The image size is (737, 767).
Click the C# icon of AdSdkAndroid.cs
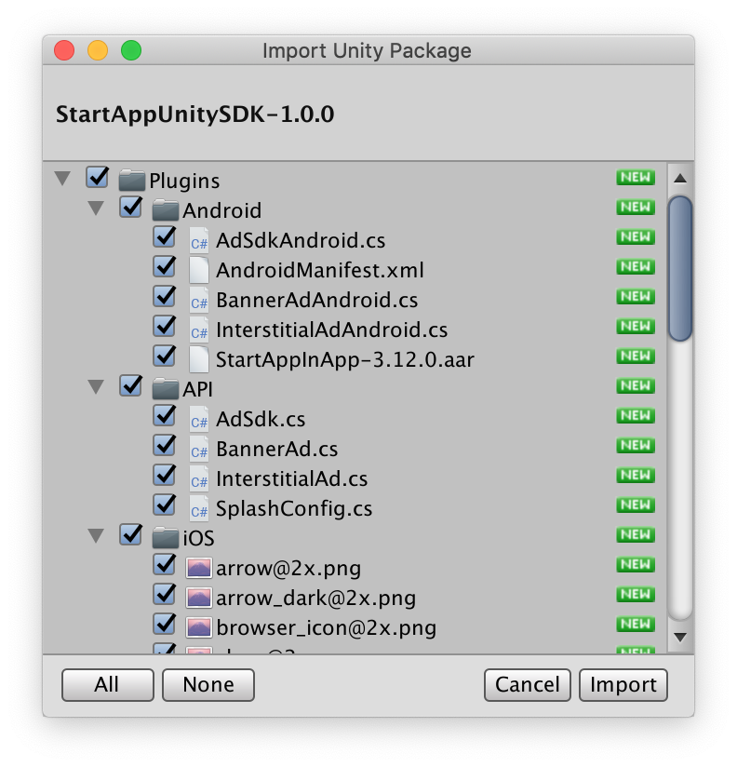click(199, 240)
